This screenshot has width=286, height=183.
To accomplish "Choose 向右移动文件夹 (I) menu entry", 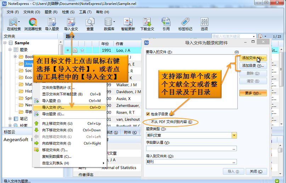I will (69, 143).
